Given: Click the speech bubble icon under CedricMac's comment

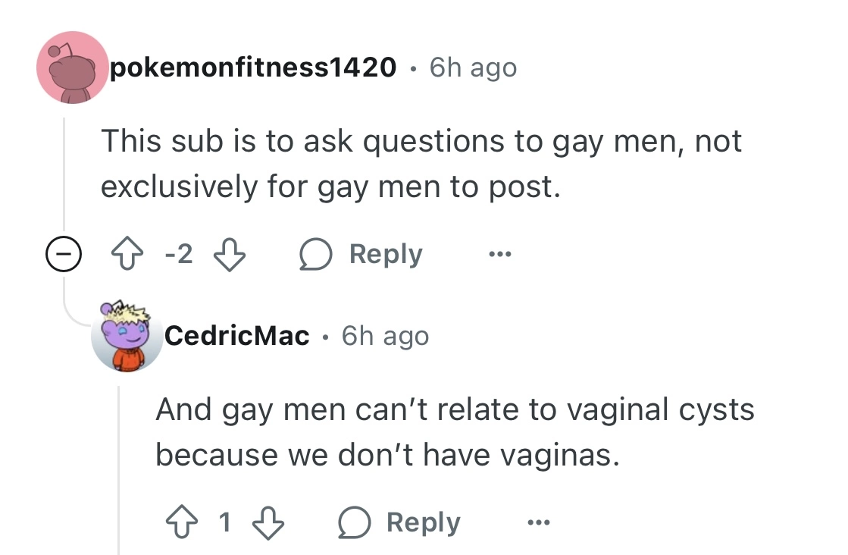Looking at the screenshot, I should 354,522.
